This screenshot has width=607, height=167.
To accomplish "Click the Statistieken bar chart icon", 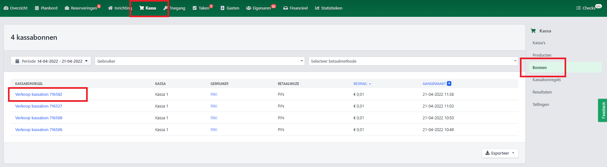I will 317,8.
